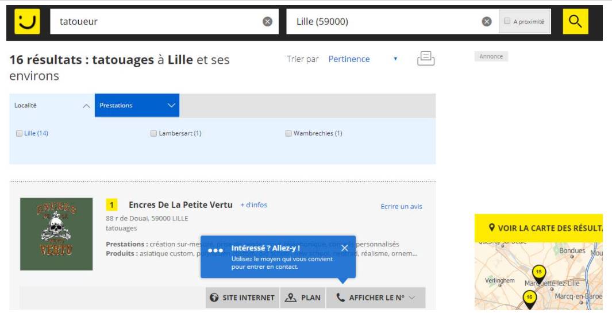Check the Lille (14) locality filter
This screenshot has width=612, height=317.
coord(20,133)
